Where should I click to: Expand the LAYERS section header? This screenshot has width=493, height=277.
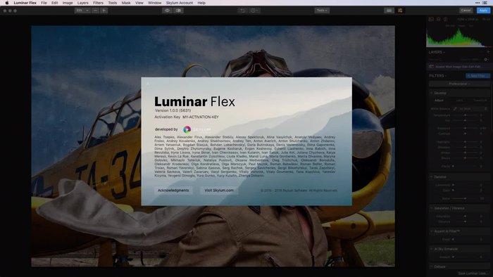(437, 52)
